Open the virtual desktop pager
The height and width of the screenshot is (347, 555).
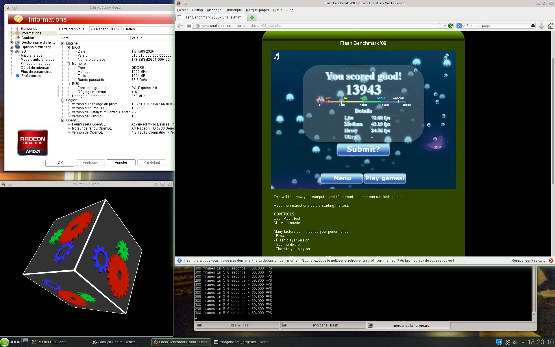[25, 342]
